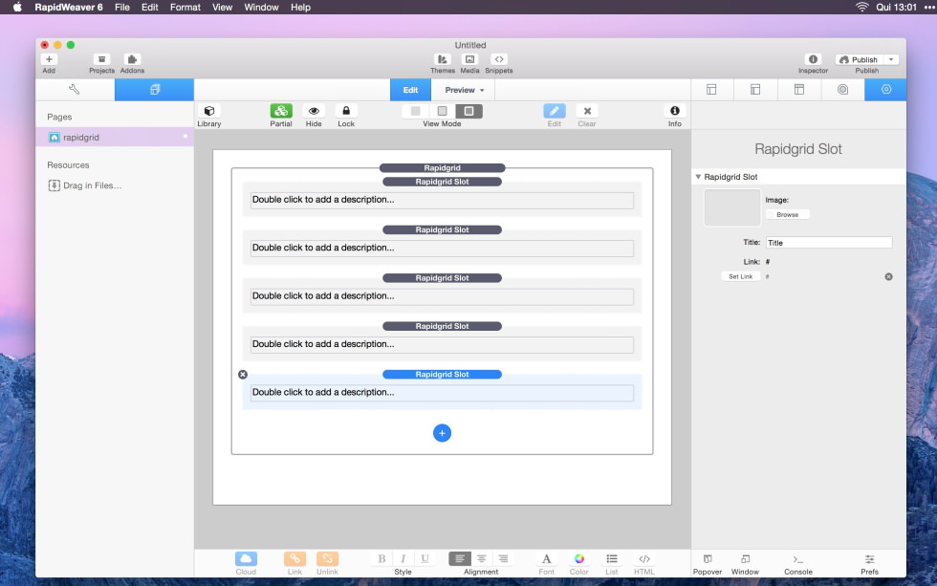Click the HTML code icon
This screenshot has height=586, width=937.
(644, 559)
